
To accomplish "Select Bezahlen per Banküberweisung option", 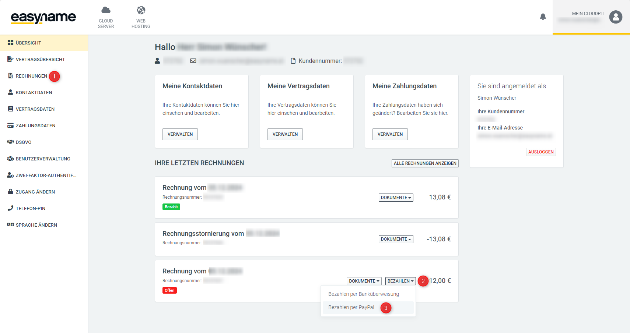I will 363,294.
